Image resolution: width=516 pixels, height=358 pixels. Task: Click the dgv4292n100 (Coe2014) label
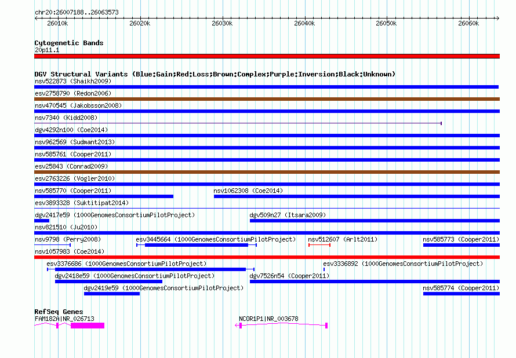(x=71, y=130)
